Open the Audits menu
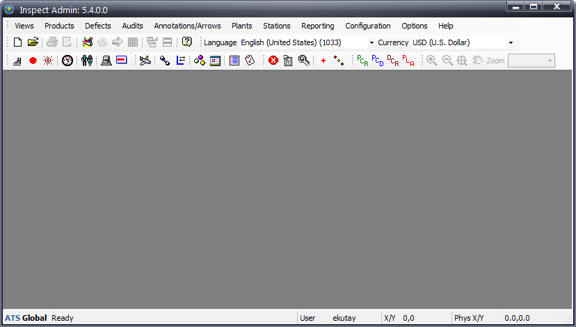 pos(132,26)
